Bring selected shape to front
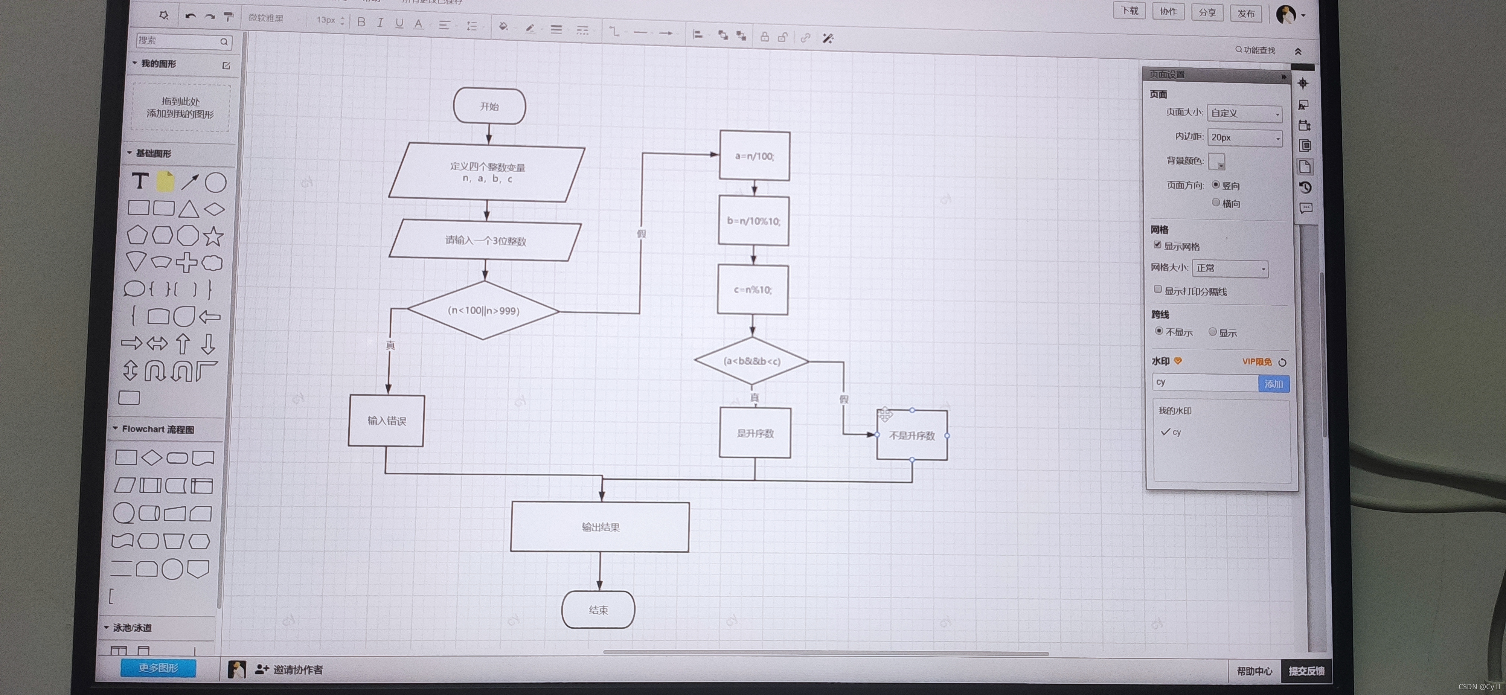 coord(723,36)
